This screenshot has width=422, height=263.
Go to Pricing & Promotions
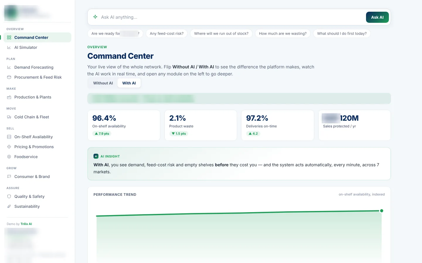pyautogui.click(x=37, y=147)
